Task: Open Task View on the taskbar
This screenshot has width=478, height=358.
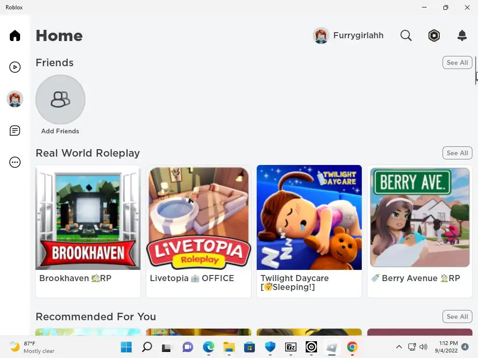Action: tap(167, 347)
